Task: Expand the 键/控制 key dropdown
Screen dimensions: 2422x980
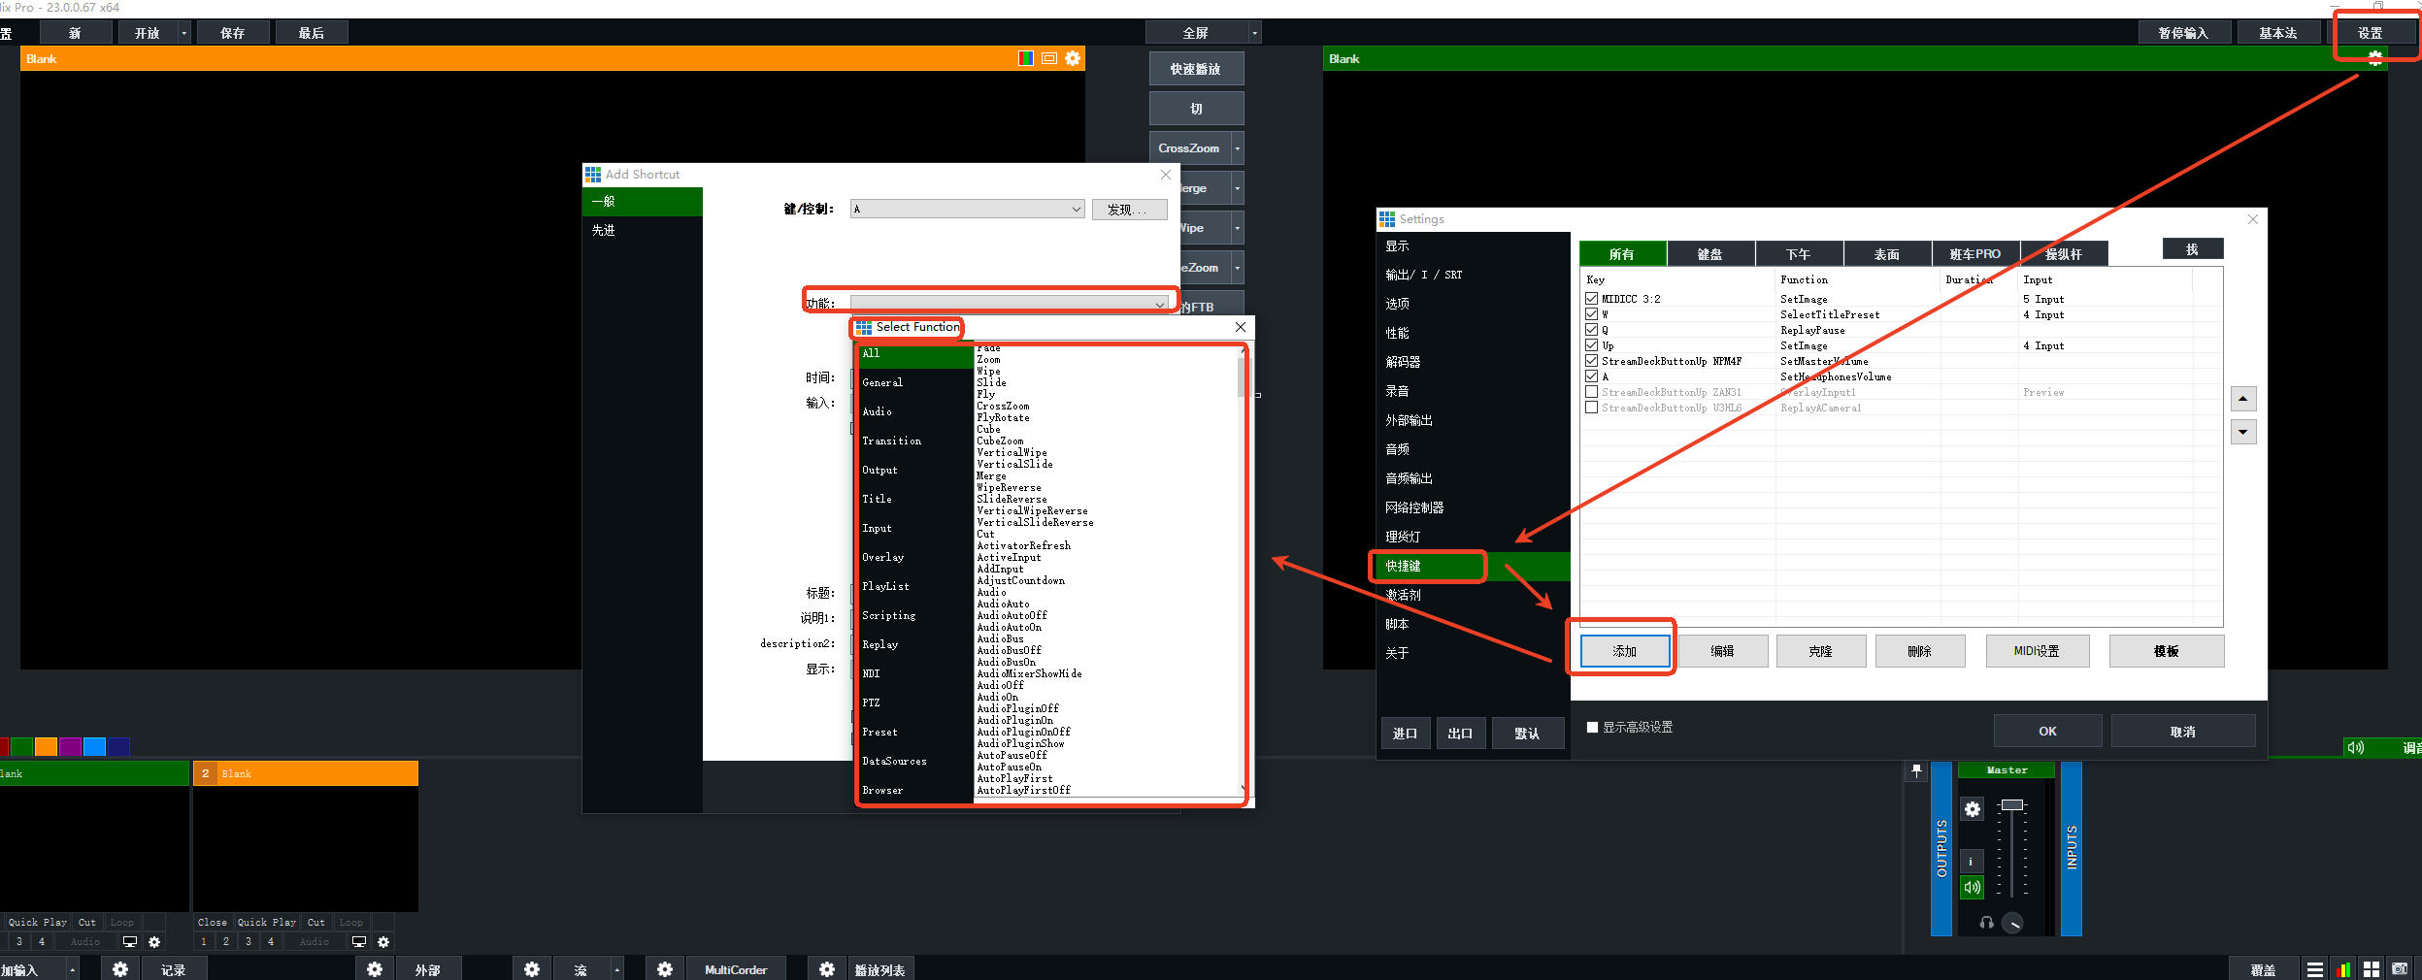Action: point(1076,210)
